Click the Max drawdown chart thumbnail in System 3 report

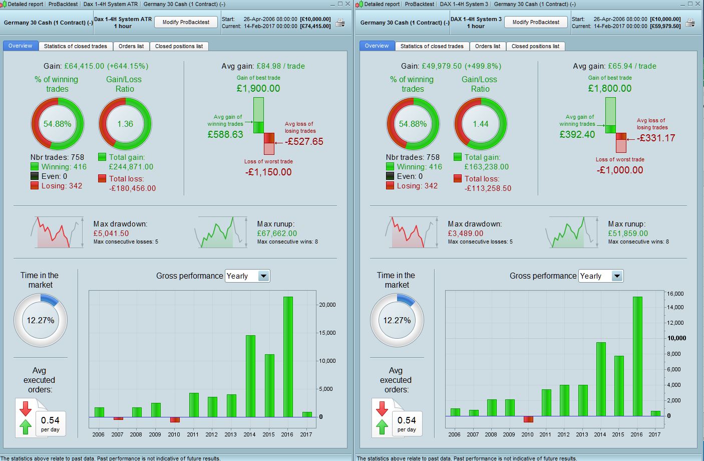click(412, 232)
